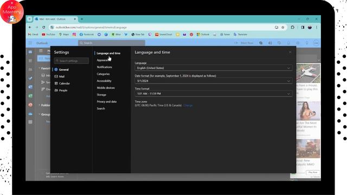347x195 pixels.
Task: Click the Outlook search box
Action: coord(112,43)
